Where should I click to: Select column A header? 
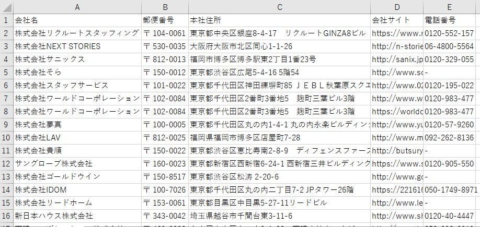(77, 7)
